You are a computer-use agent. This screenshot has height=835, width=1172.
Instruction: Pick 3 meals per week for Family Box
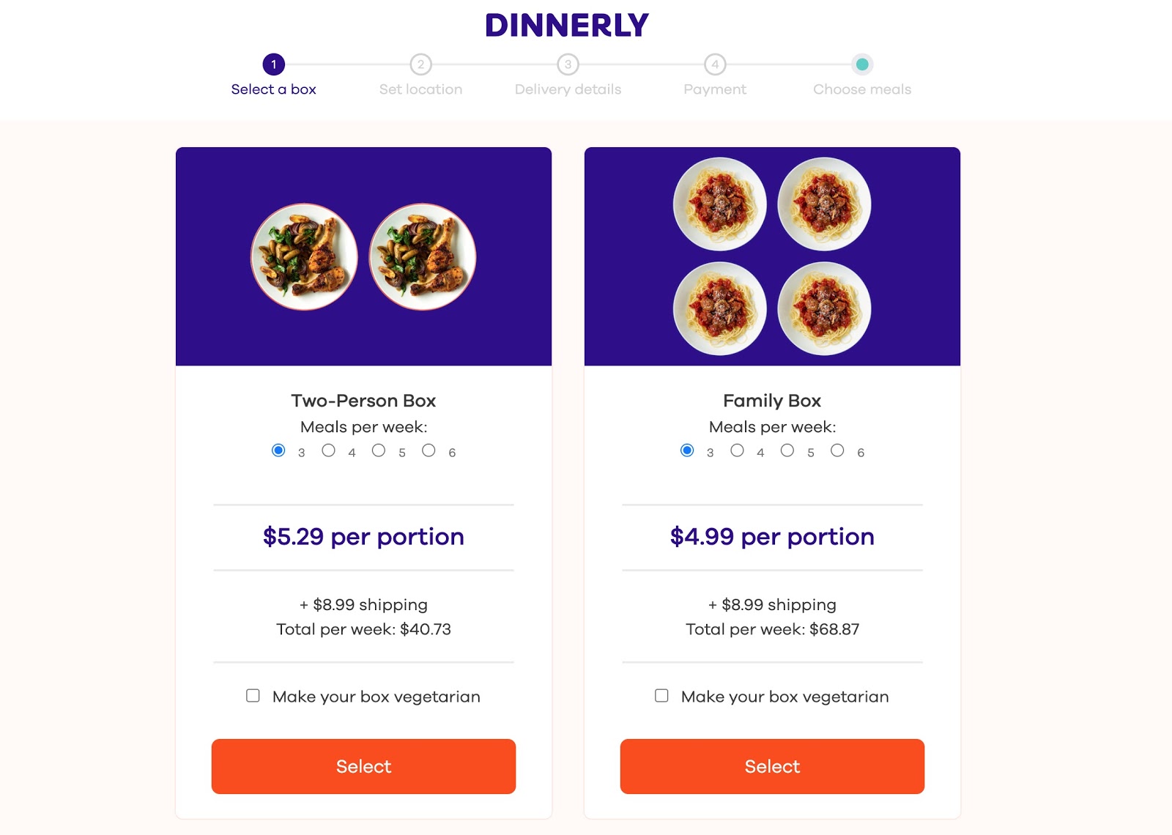pos(687,450)
